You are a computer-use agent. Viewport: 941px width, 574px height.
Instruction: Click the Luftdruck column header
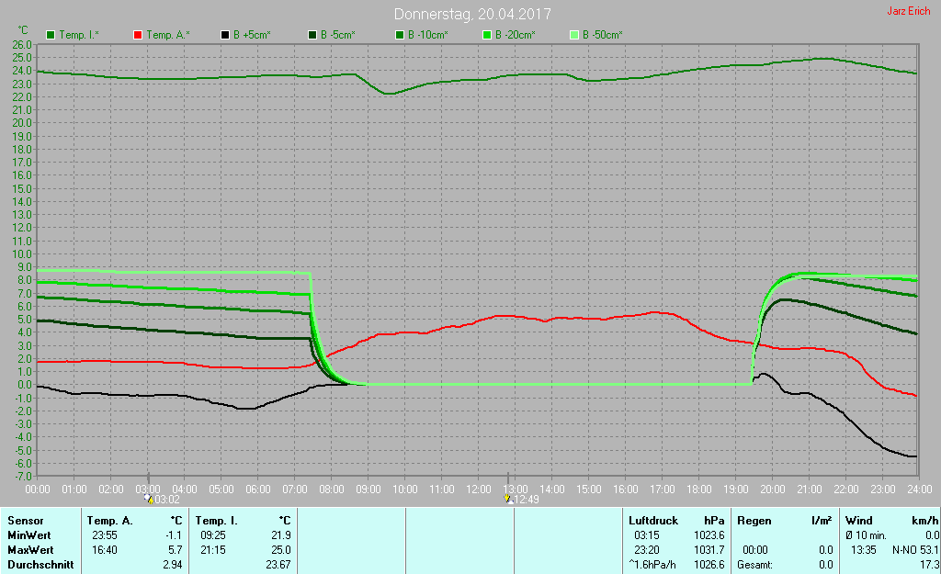[x=653, y=521]
